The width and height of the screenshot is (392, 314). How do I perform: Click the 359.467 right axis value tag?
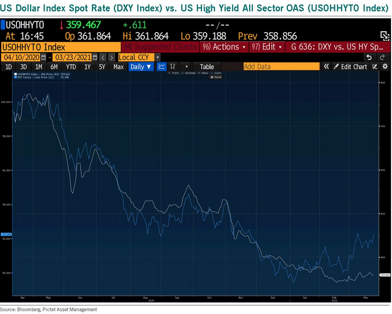[385, 275]
